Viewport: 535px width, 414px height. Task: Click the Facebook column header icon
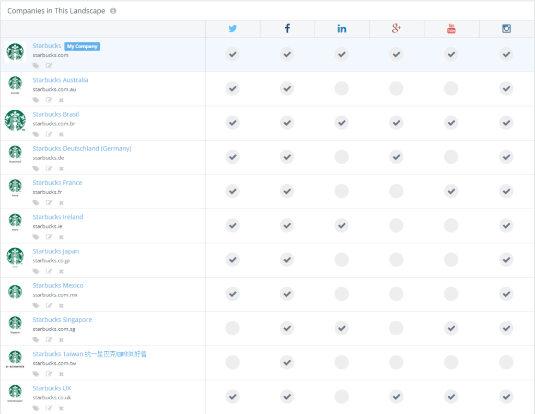click(x=287, y=28)
